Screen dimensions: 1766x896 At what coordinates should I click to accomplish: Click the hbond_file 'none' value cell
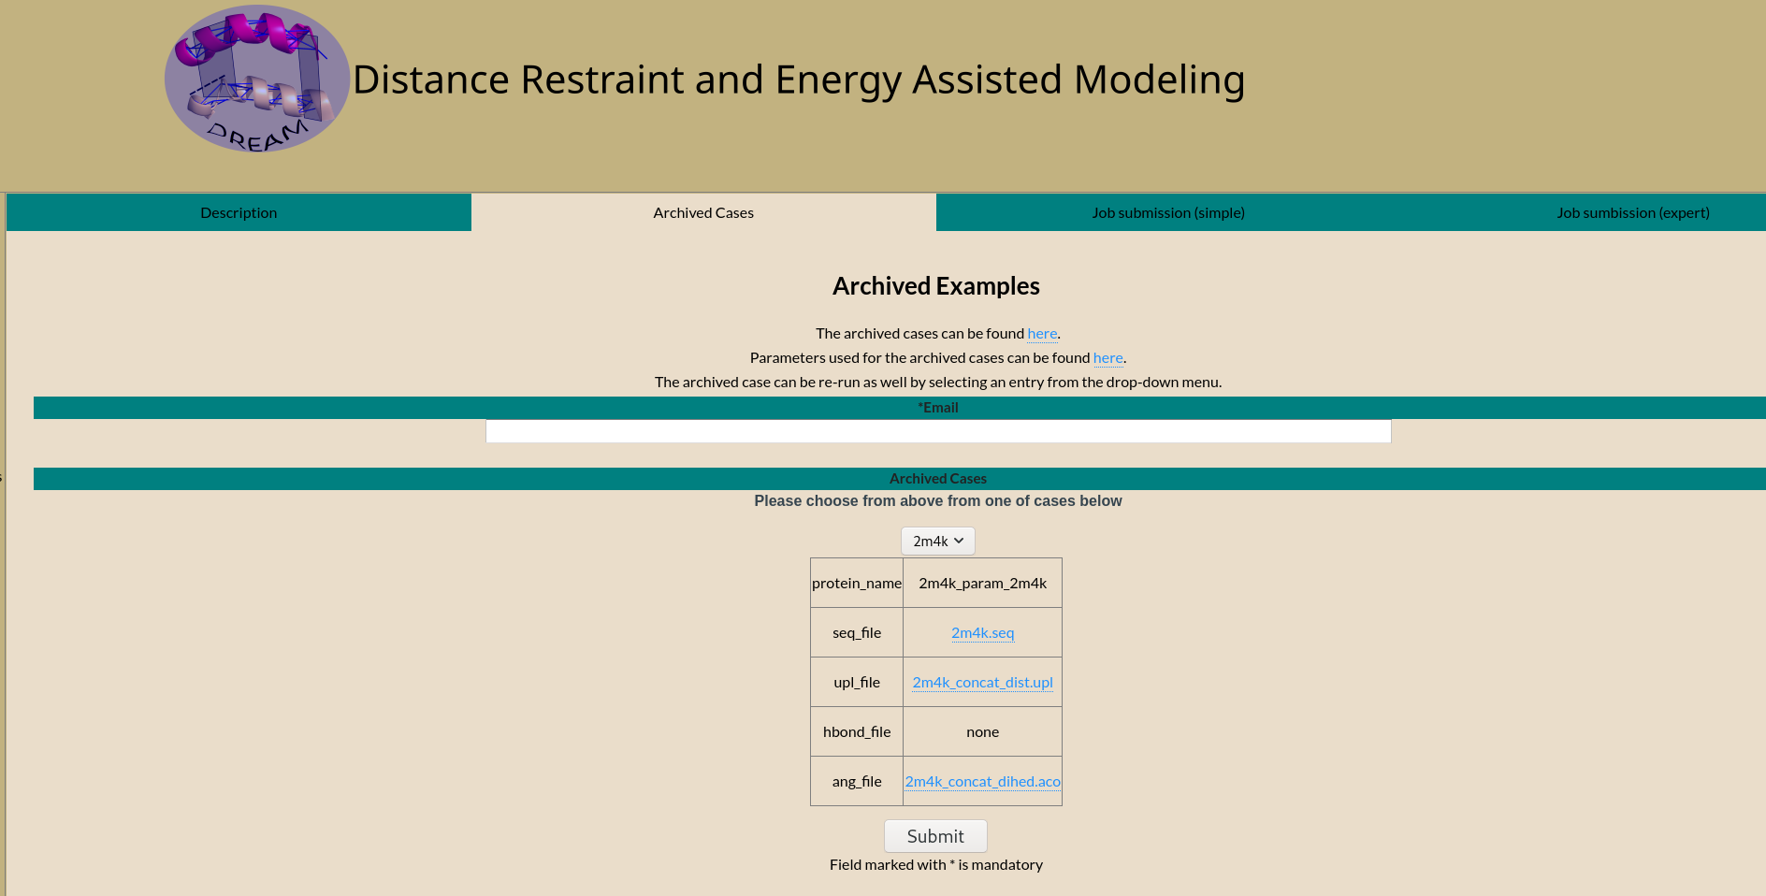pyautogui.click(x=982, y=731)
